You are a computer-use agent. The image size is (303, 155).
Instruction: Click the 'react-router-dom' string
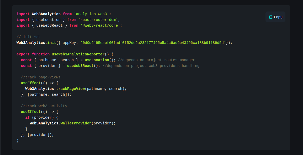tap(98, 20)
